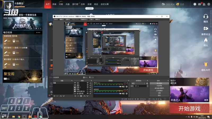212x119 pixels.
Task: Open OBS 场景集合(S) menu
Action: 84,20
